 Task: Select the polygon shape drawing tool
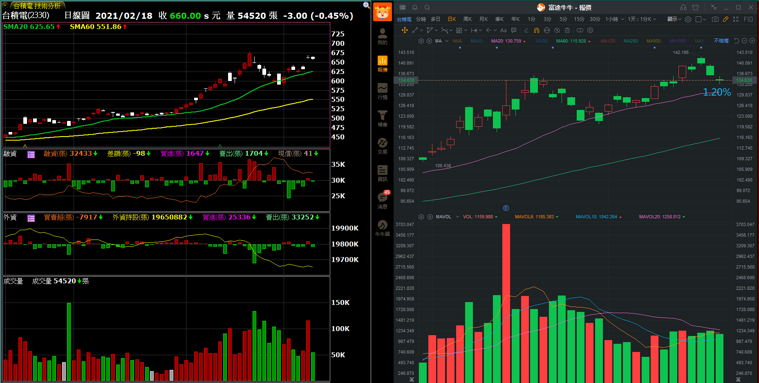pos(429,30)
